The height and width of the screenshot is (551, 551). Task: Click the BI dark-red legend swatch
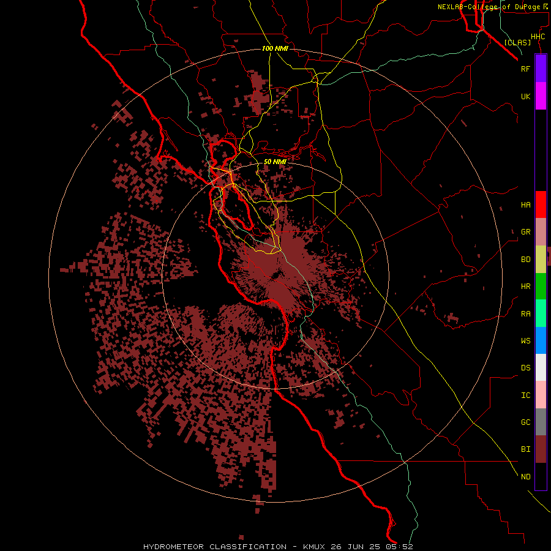coord(541,449)
